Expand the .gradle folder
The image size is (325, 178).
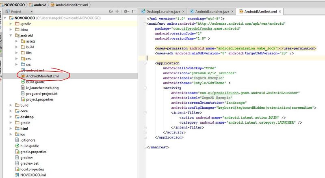(11, 24)
